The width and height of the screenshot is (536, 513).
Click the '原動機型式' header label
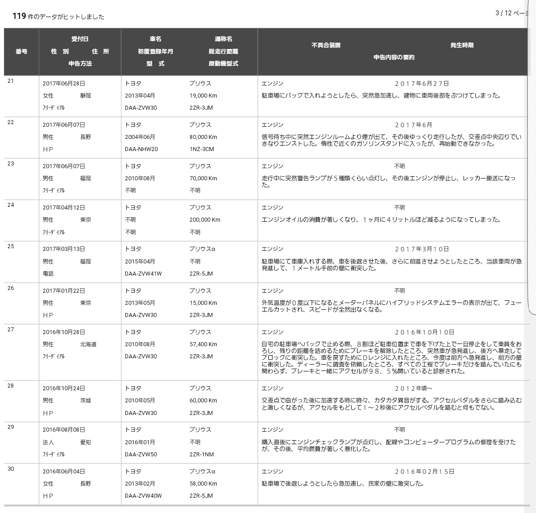click(223, 63)
